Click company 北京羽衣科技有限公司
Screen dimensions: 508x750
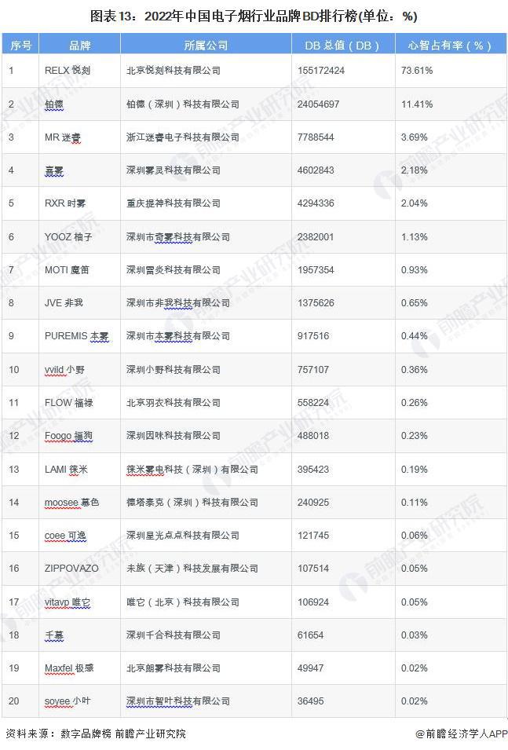coord(174,403)
